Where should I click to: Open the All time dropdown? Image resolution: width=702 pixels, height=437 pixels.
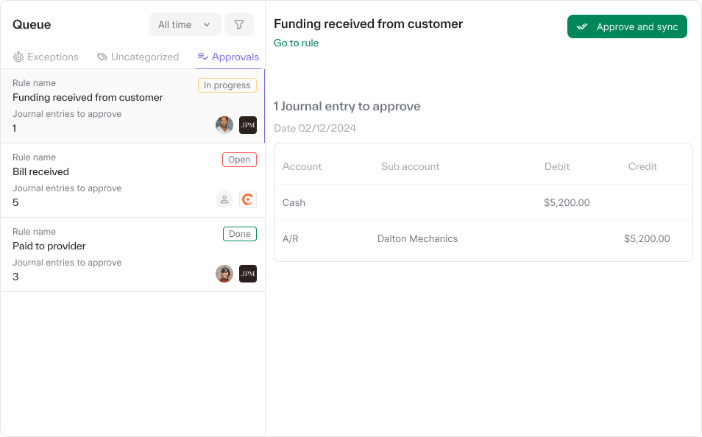point(185,24)
